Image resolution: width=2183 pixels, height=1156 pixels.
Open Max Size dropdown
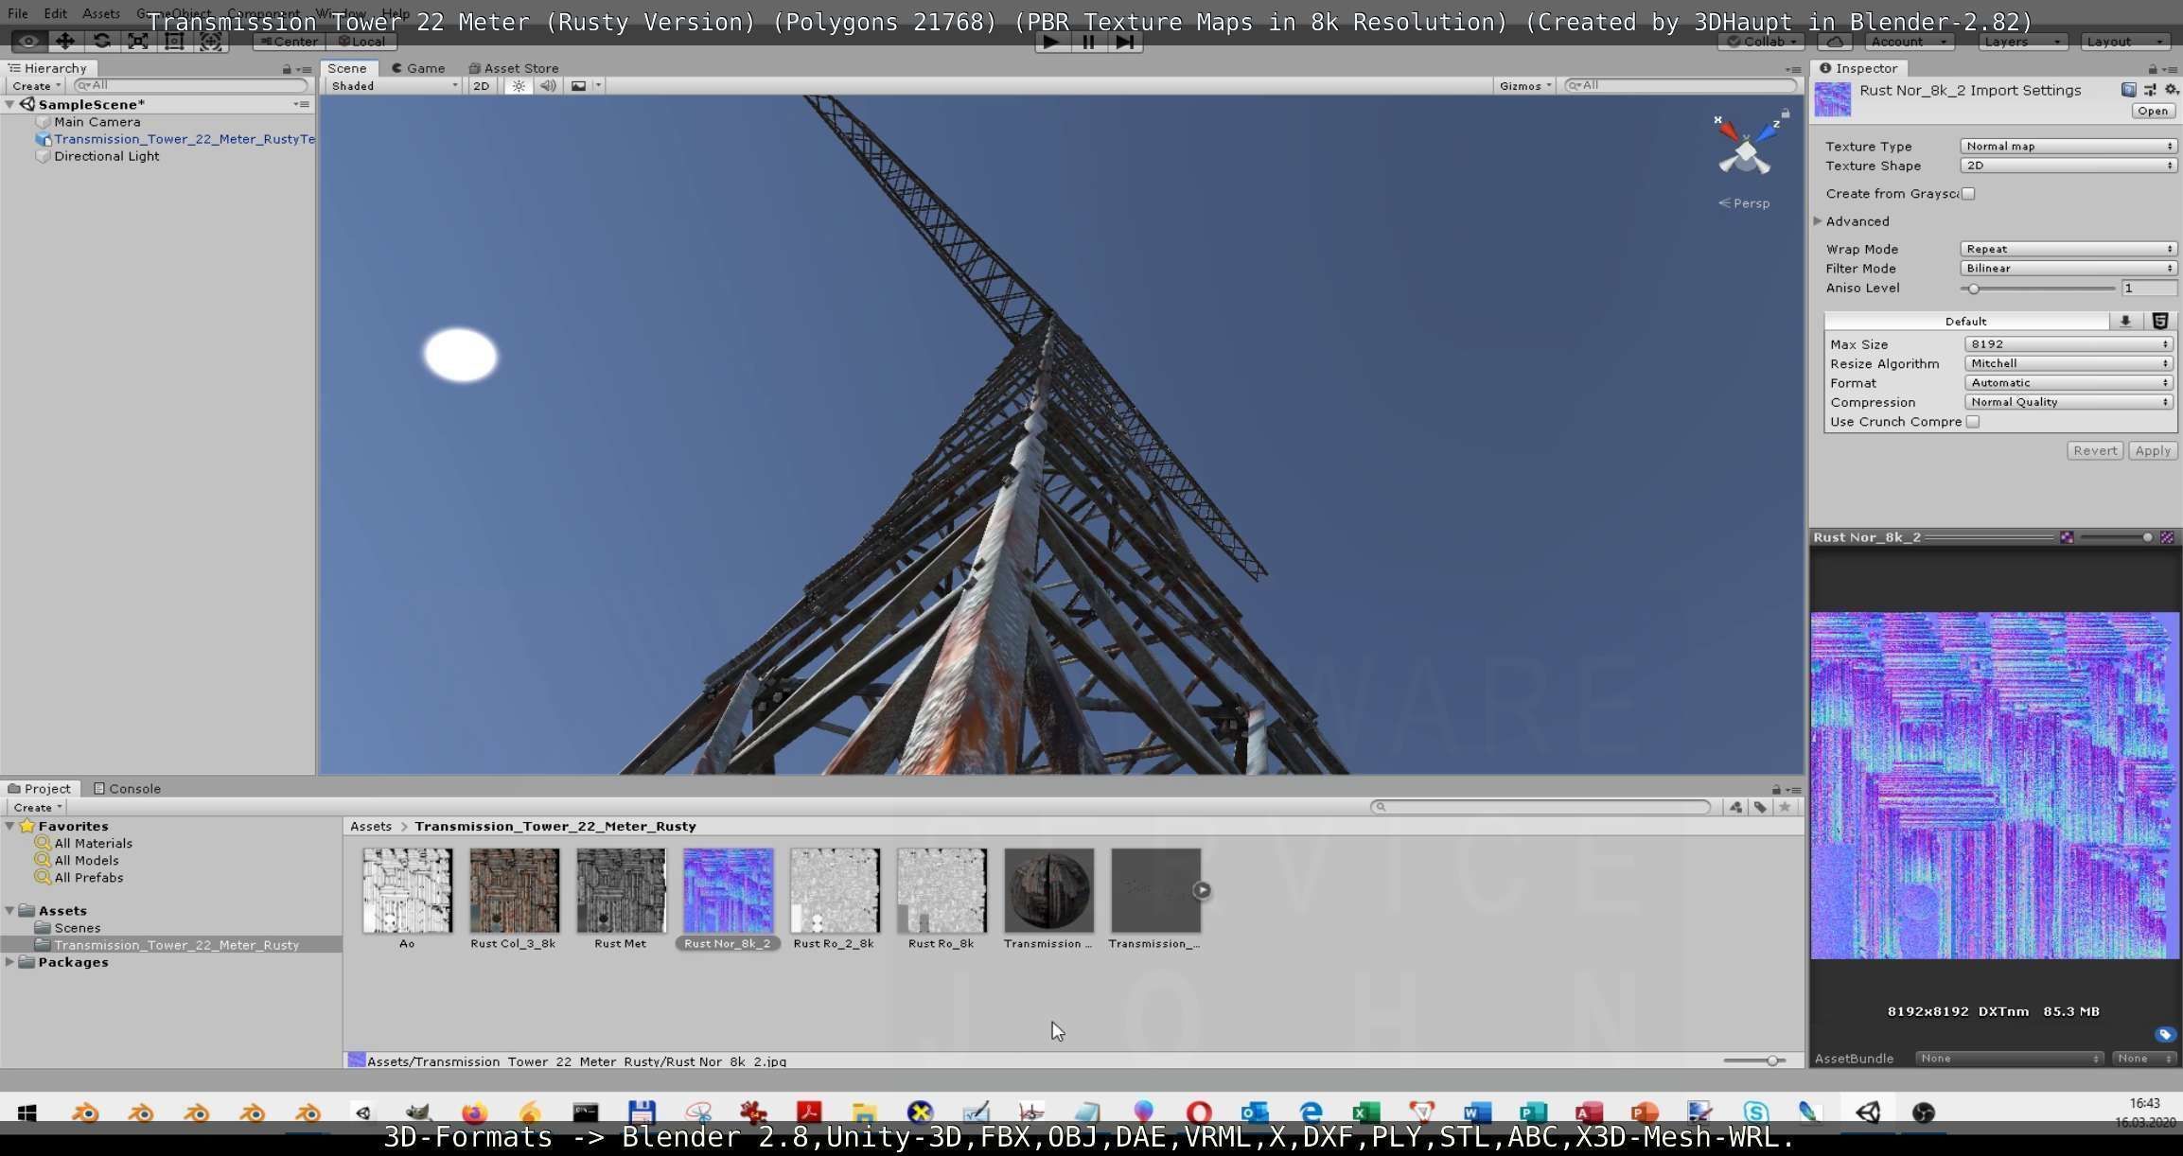click(2069, 344)
